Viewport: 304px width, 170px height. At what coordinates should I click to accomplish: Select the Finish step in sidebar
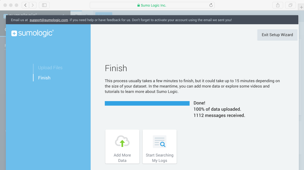coord(44,78)
